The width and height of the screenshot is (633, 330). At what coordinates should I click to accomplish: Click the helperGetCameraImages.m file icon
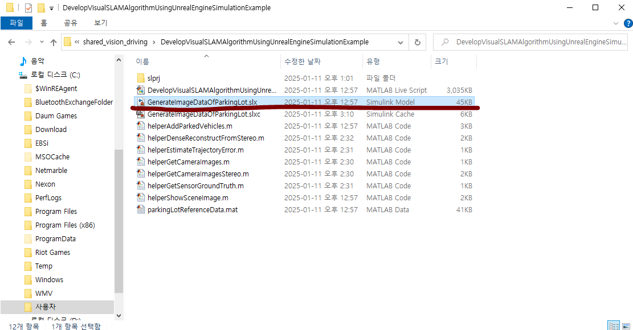[141, 162]
